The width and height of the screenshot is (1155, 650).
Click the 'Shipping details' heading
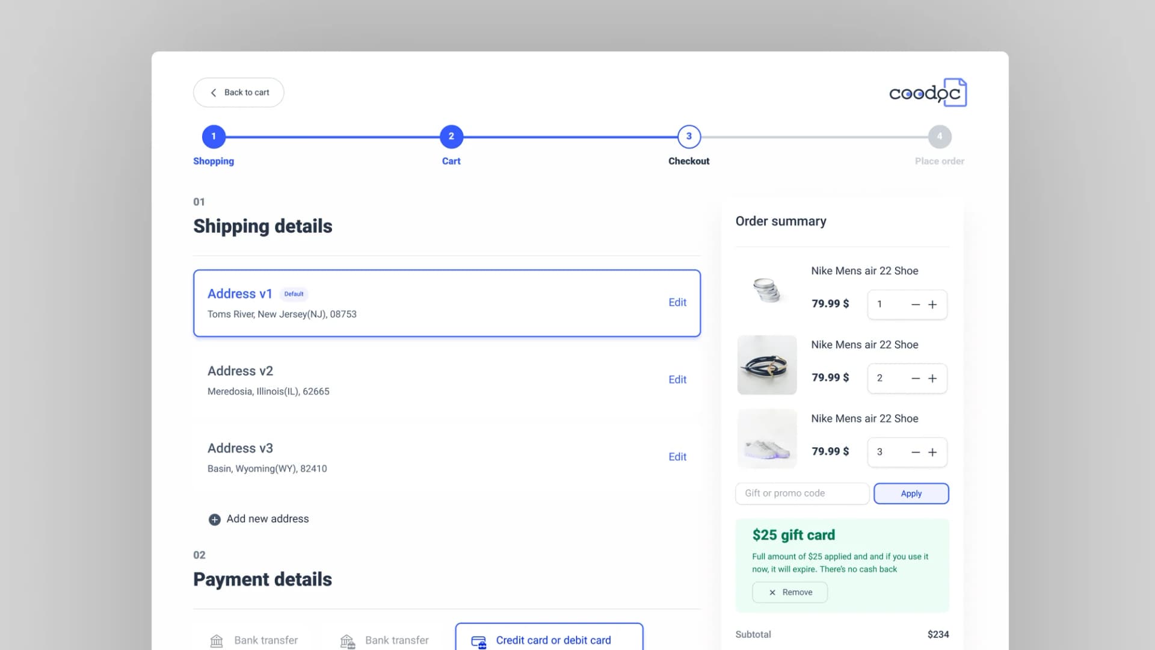(263, 226)
